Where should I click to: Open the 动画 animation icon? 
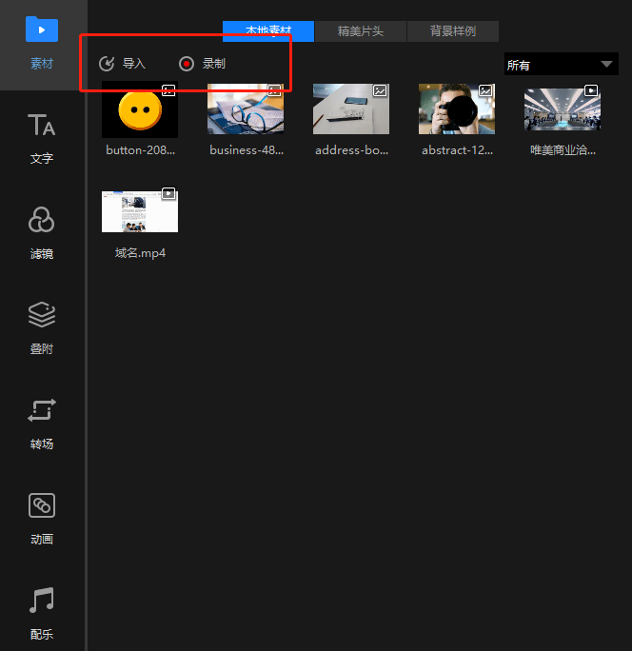[x=41, y=505]
